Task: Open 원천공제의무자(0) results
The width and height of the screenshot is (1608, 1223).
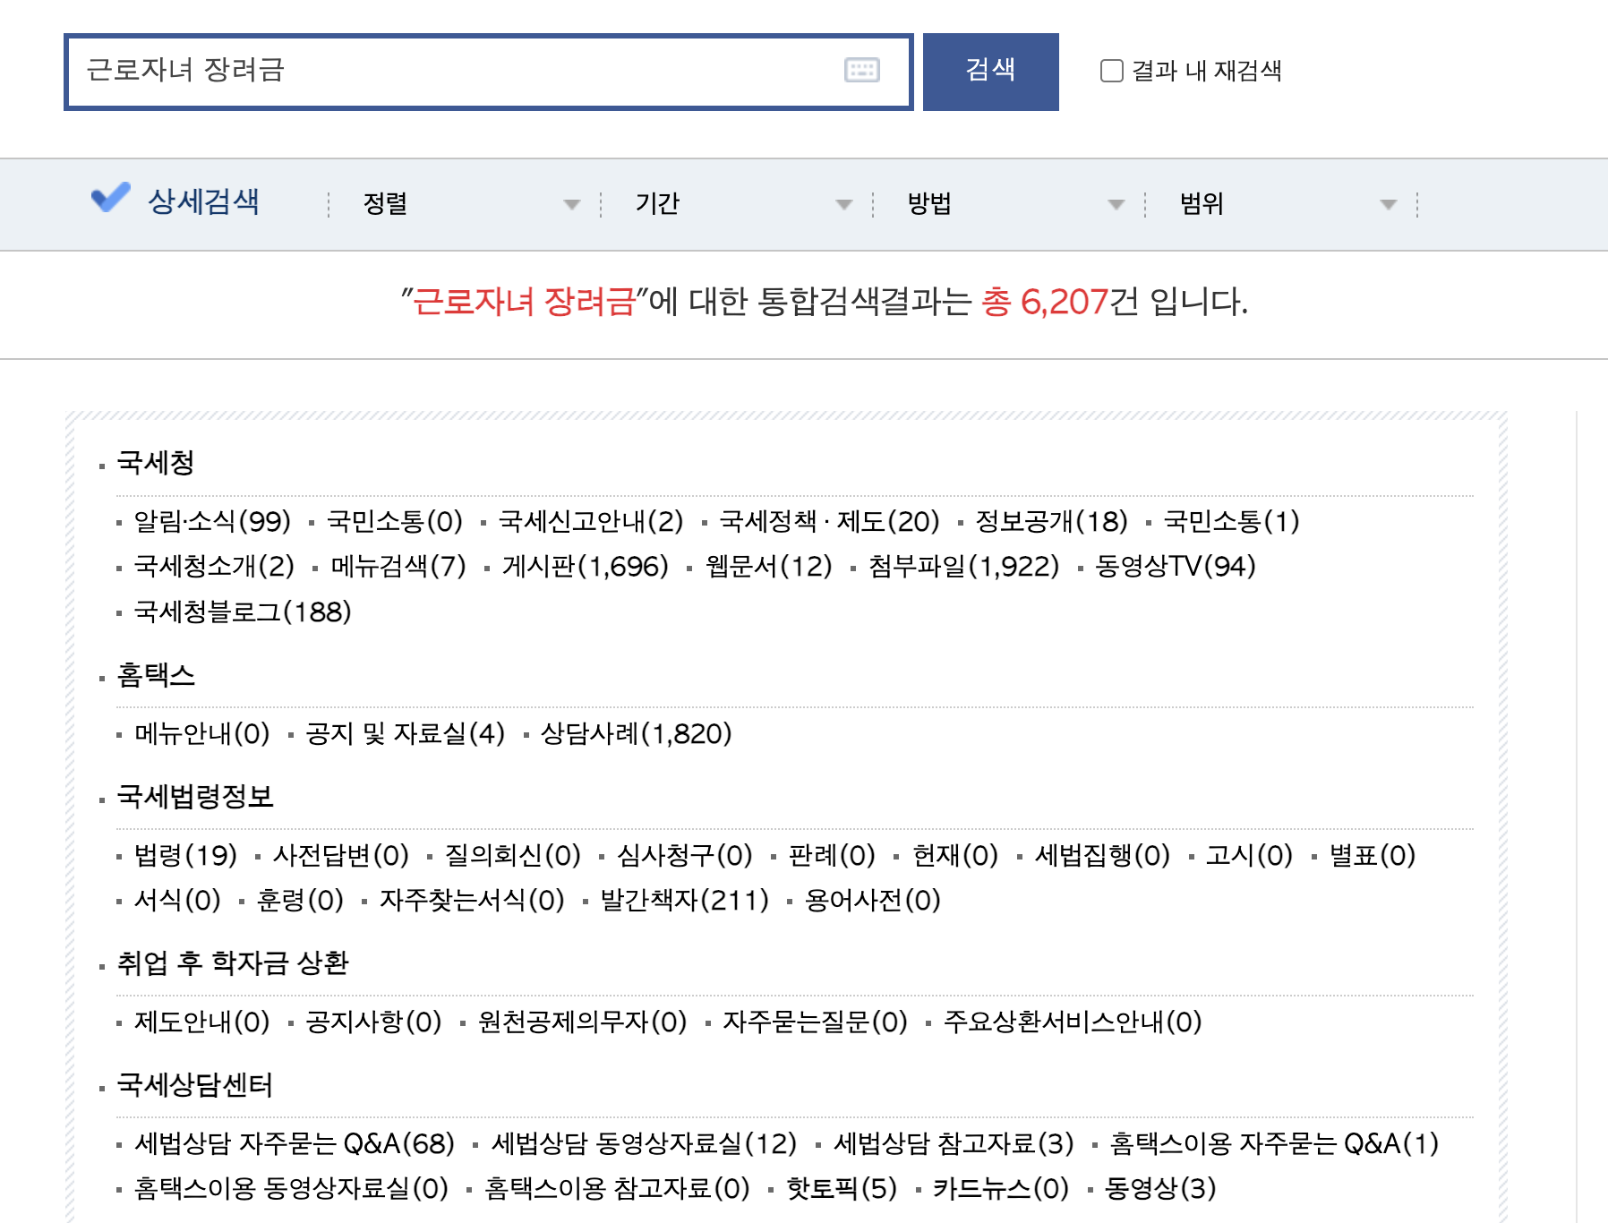Action: (x=583, y=1022)
